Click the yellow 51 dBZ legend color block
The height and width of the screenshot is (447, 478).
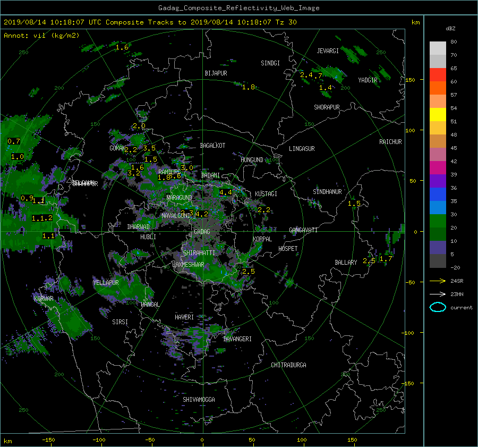coord(438,114)
